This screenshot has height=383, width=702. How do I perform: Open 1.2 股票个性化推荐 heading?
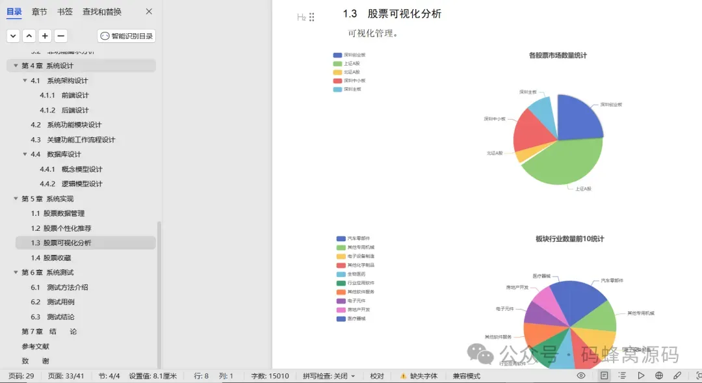(x=61, y=228)
